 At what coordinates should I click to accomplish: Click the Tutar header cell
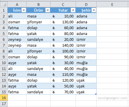[63, 10]
